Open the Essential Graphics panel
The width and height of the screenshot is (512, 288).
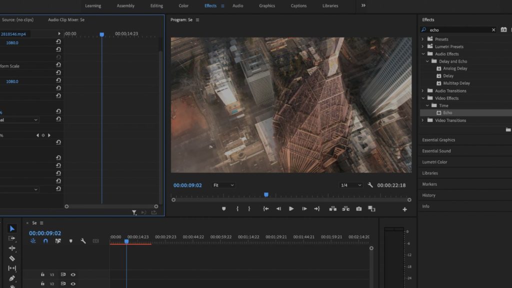(x=438, y=140)
